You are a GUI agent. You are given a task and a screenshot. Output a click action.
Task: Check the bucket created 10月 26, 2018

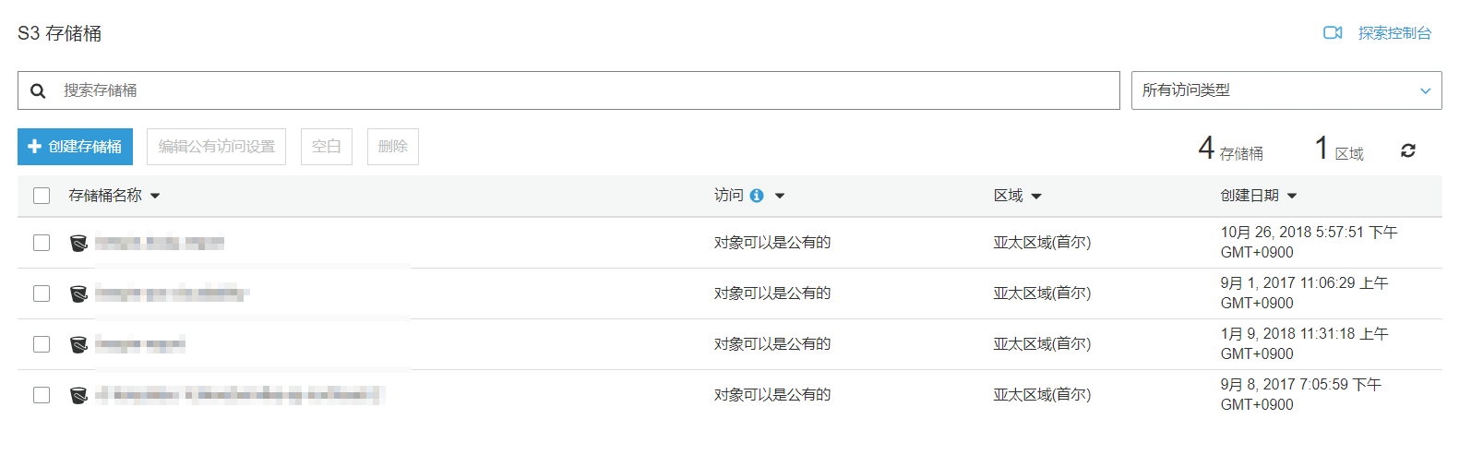pyautogui.click(x=42, y=243)
